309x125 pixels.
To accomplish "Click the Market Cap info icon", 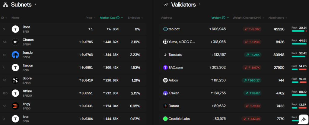I will [x=118, y=18].
